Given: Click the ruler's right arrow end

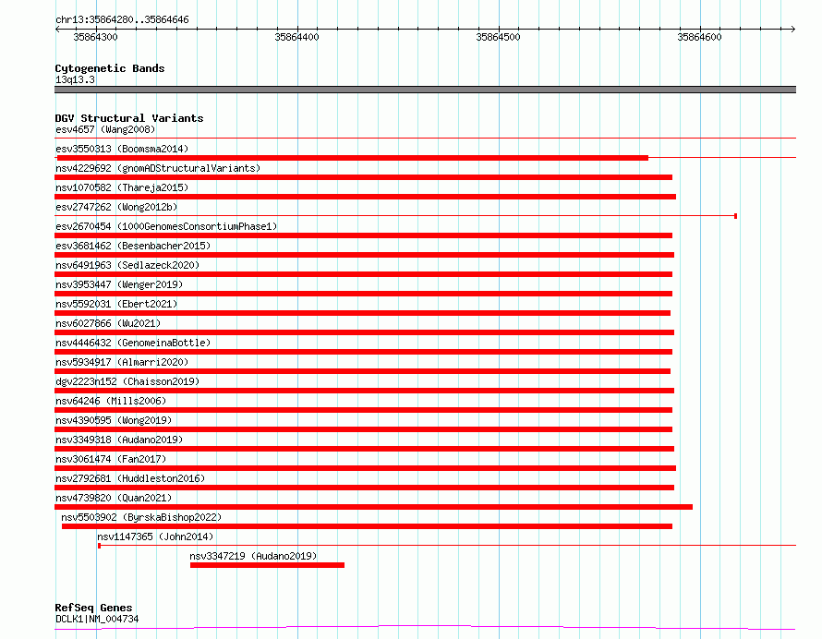Looking at the screenshot, I should click(x=793, y=30).
